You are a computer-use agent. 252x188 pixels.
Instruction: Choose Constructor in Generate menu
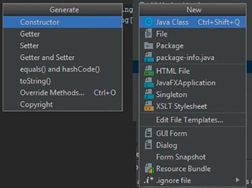point(63,22)
